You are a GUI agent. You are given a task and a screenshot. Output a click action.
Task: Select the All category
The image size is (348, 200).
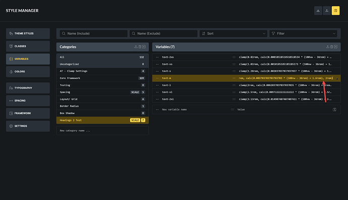tap(102, 57)
